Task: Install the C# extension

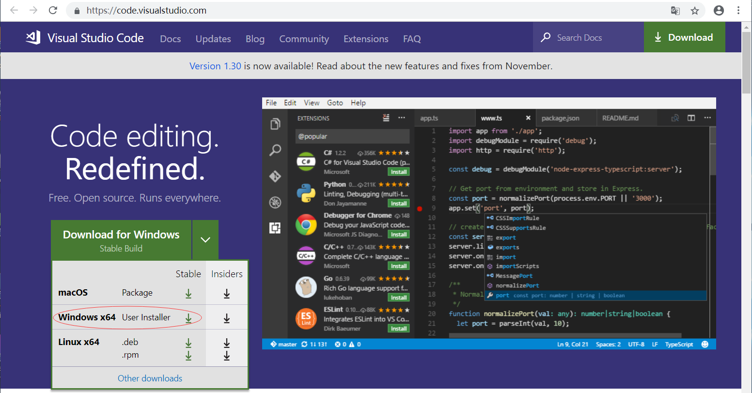Action: click(399, 172)
